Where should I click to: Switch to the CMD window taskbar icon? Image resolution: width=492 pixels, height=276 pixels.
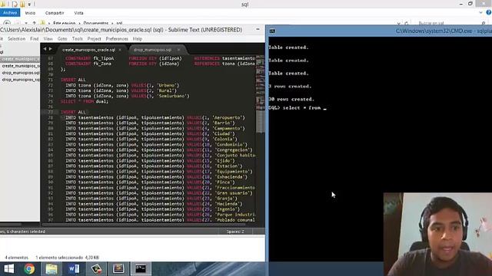pyautogui.click(x=141, y=269)
